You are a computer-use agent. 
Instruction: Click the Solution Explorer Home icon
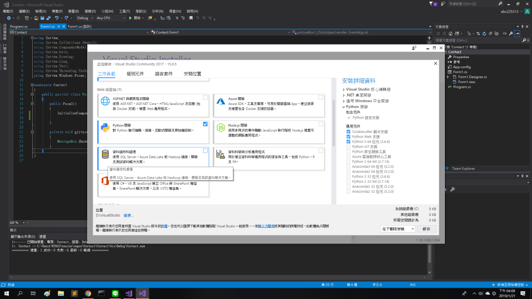(x=450, y=34)
